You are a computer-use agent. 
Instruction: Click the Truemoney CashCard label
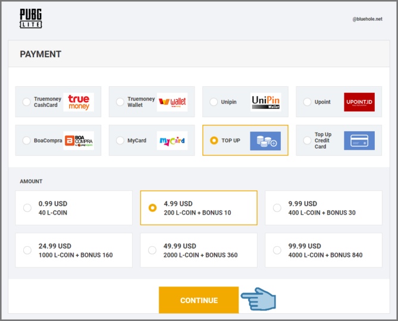point(48,102)
